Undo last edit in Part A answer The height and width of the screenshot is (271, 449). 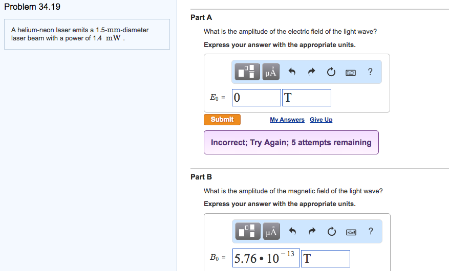point(292,72)
